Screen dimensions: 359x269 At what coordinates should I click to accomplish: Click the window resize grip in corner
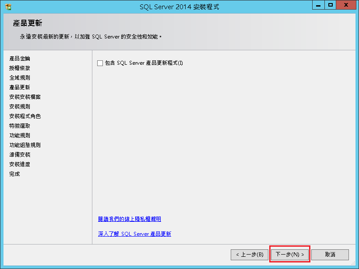tap(353, 263)
